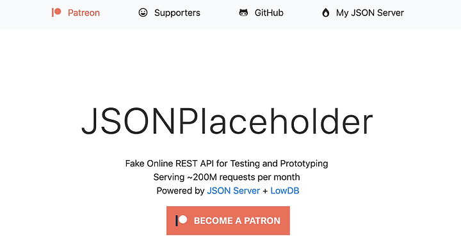The height and width of the screenshot is (251, 461).
Task: Click the plus sign between JSON Server and LowDB
Action: [x=265, y=191]
